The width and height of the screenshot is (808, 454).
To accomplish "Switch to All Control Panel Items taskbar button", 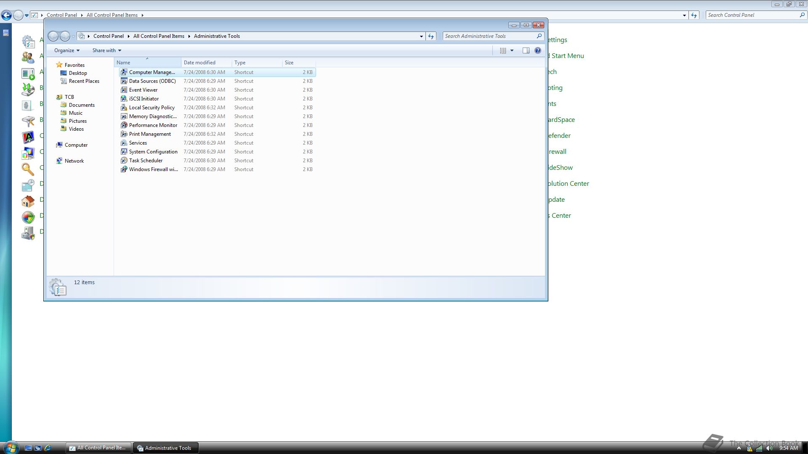I will point(98,448).
